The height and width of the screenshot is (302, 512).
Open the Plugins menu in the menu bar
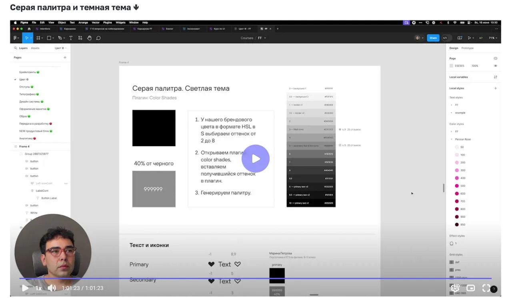pyautogui.click(x=108, y=22)
